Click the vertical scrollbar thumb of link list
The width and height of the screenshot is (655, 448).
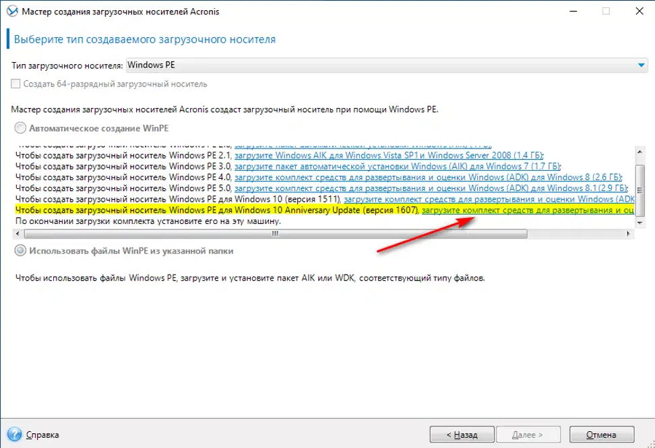click(640, 190)
